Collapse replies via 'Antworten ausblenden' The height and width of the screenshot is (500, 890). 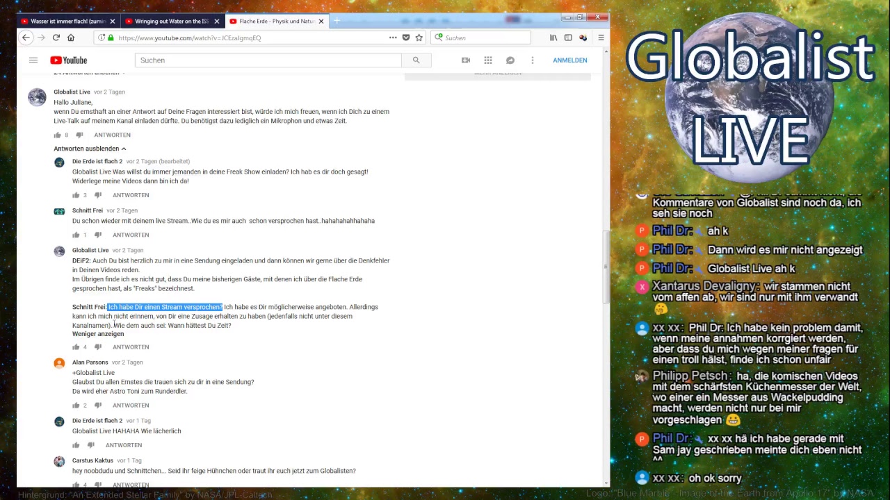(90, 149)
